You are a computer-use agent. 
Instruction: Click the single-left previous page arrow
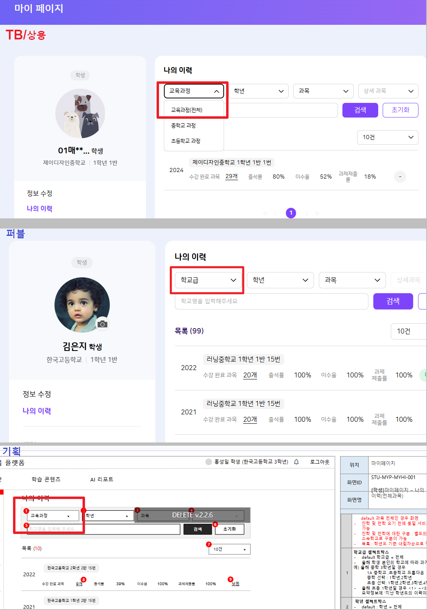276,213
